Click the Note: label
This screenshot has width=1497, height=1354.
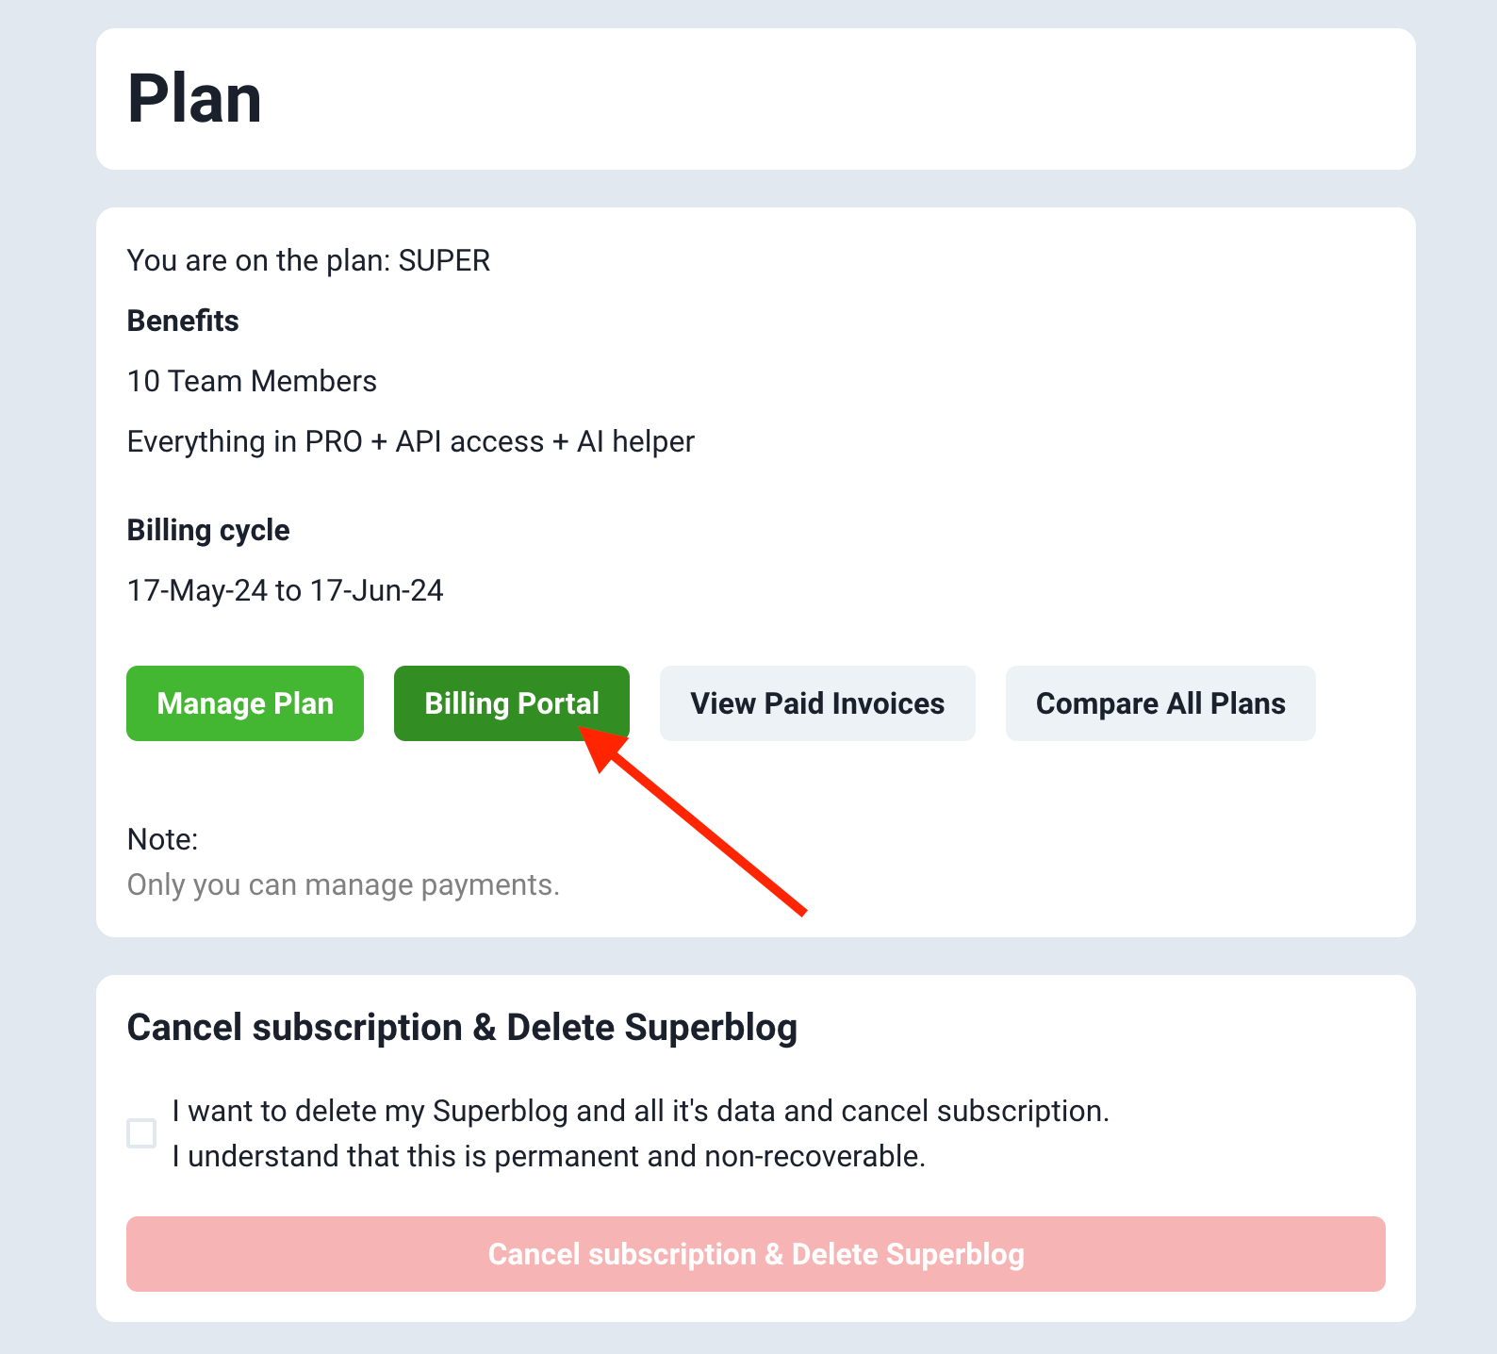coord(162,839)
